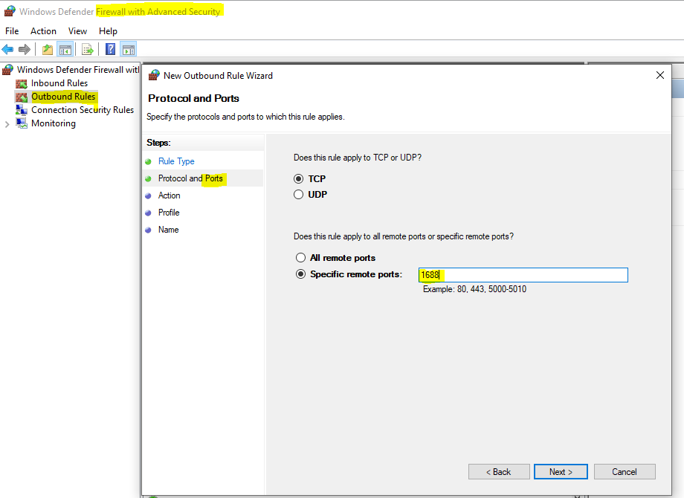Click the Up one level folder icon
The height and width of the screenshot is (498, 684).
pos(48,49)
